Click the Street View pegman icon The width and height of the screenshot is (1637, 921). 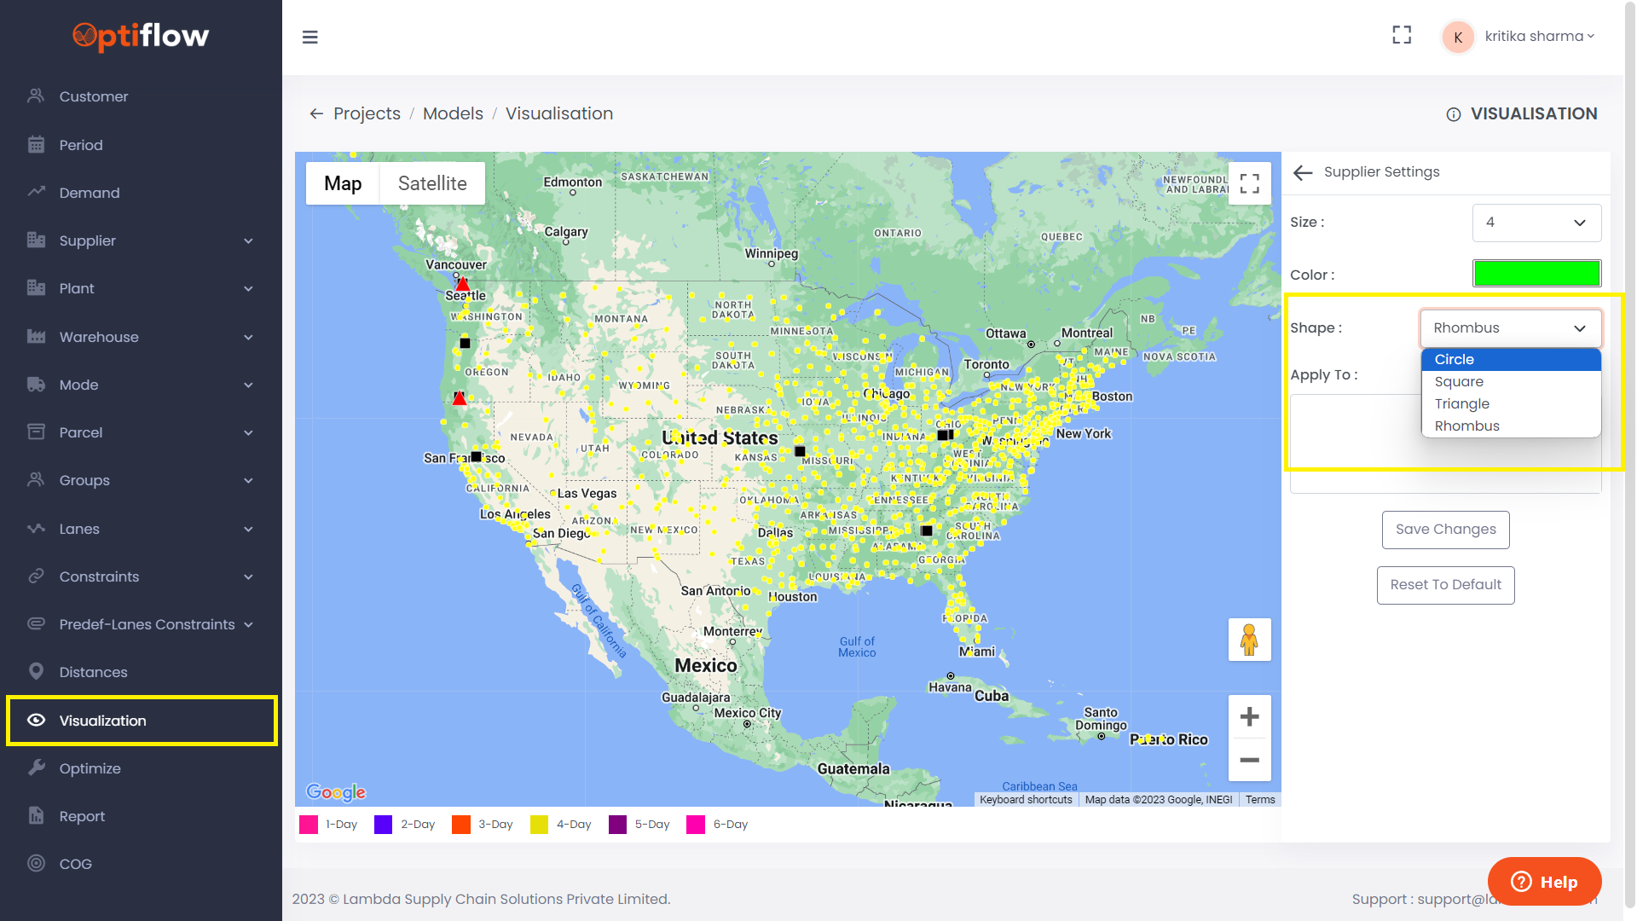1249,640
